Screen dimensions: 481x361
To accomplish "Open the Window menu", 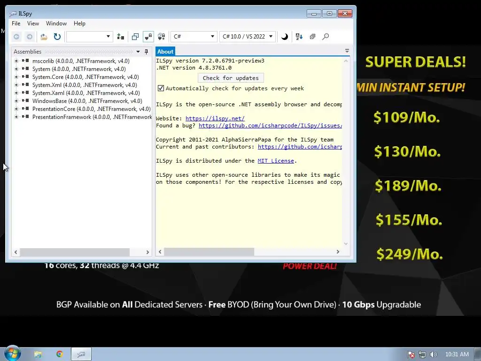I will (x=56, y=24).
